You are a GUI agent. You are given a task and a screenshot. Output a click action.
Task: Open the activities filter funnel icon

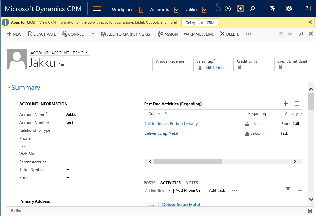pos(288,188)
